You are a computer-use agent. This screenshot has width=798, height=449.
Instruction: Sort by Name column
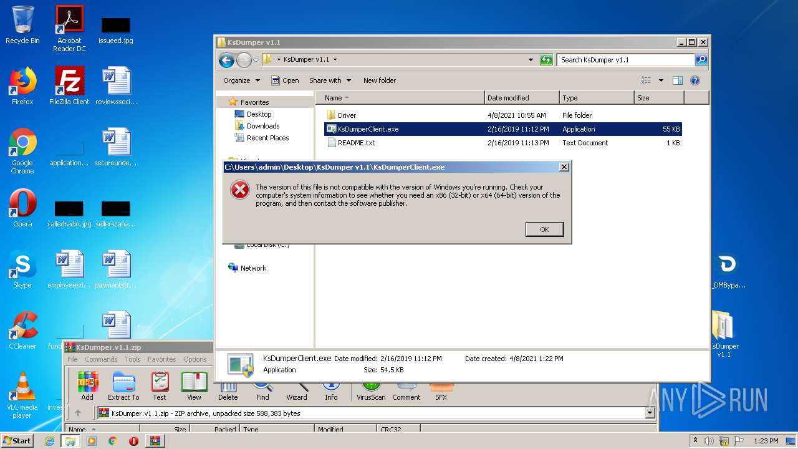click(x=400, y=98)
